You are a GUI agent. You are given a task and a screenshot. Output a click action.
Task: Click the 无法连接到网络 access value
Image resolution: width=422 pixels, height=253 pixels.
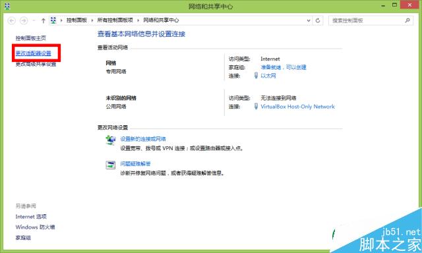[x=278, y=98]
